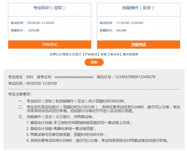Click exam time 11:00:00-12:00:00 text

[x=129, y=23]
